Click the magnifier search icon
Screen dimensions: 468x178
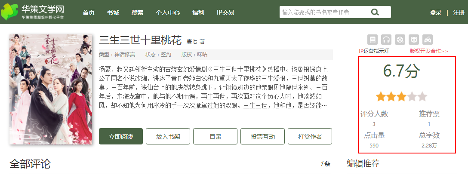click(x=375, y=12)
